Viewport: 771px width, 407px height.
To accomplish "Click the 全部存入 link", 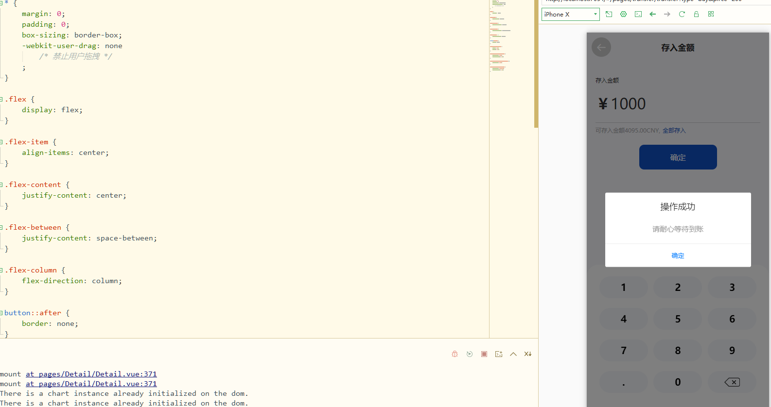I will tap(674, 131).
